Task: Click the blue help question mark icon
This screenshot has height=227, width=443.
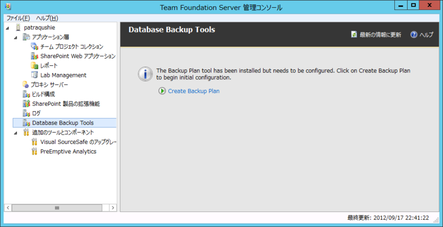Action: pos(414,35)
